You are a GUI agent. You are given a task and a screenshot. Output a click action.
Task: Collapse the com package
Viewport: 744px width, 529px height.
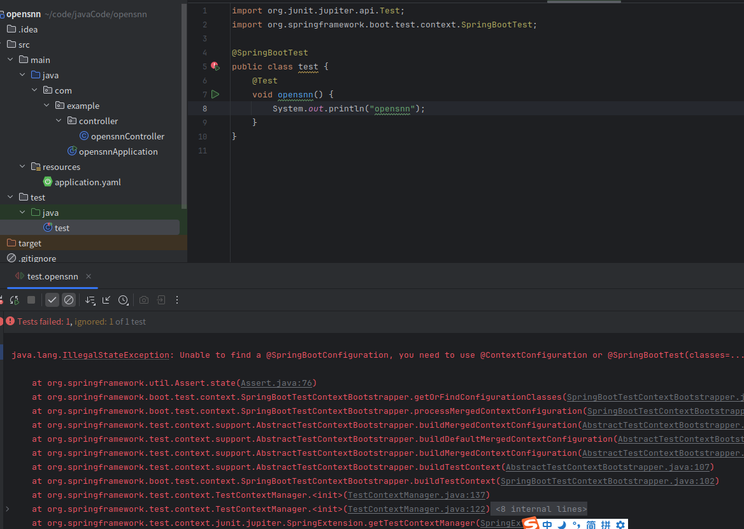(34, 90)
